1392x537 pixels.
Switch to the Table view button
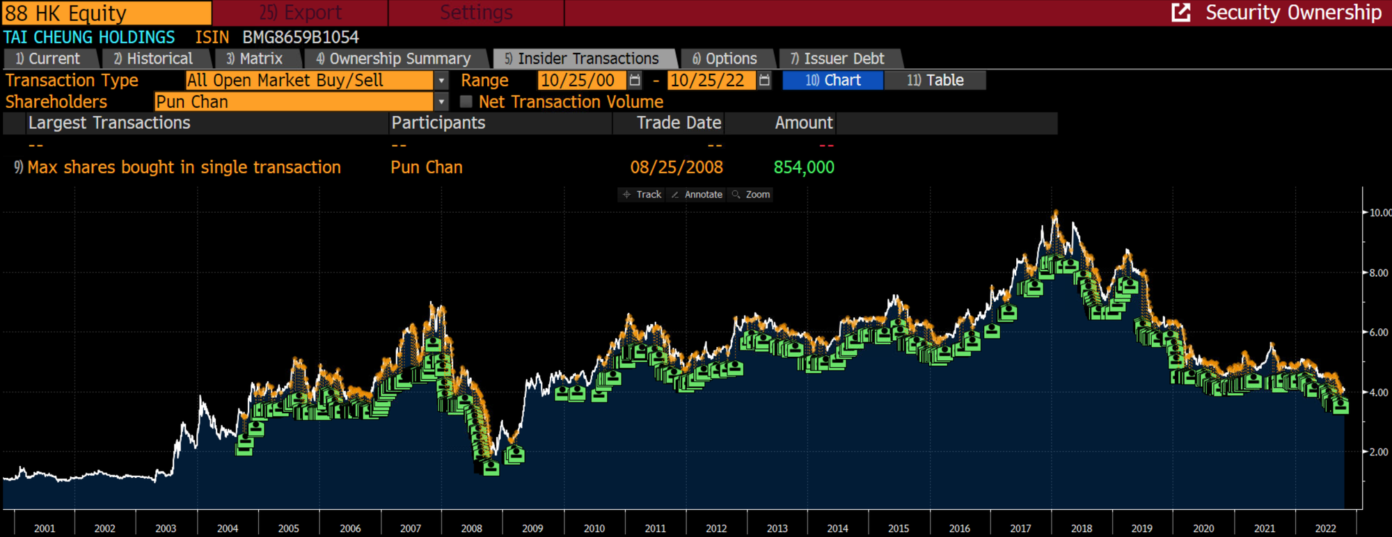(x=935, y=81)
